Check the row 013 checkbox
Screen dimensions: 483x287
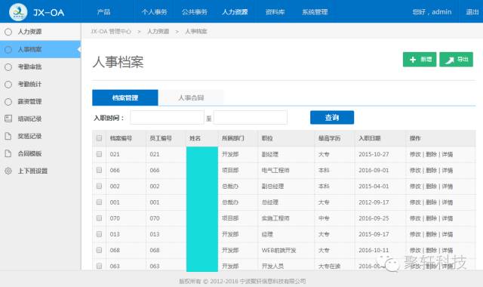99,234
